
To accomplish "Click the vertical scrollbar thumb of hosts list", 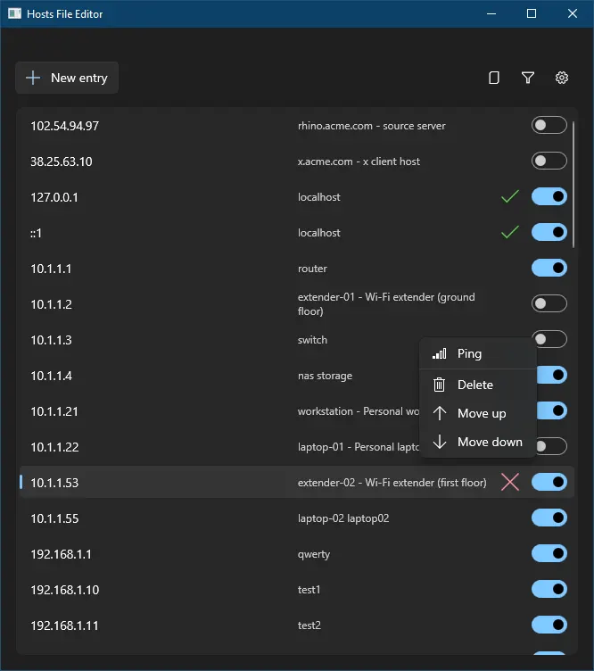I will (573, 184).
